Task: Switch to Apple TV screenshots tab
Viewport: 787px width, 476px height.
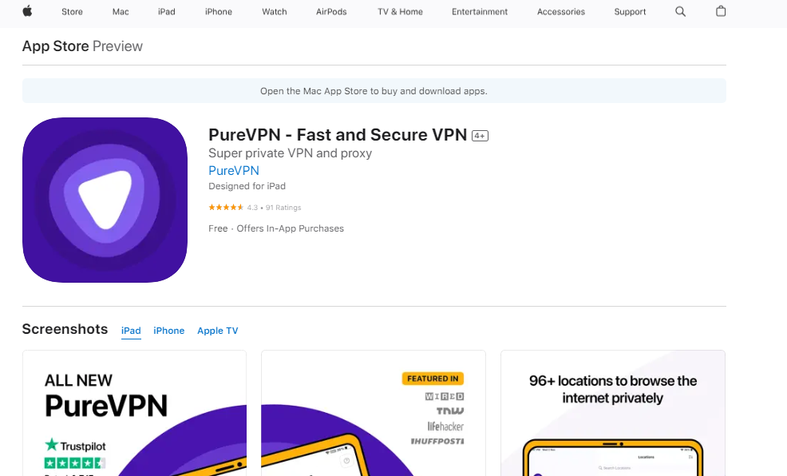Action: (x=217, y=331)
